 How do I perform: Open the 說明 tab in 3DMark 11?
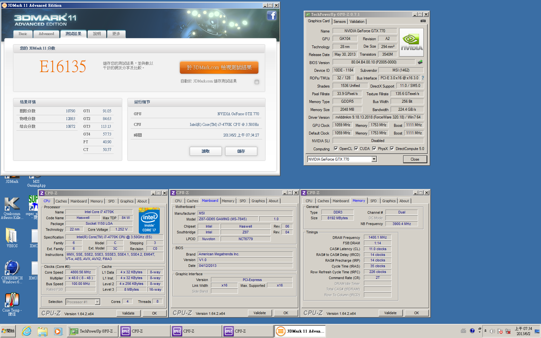click(x=97, y=34)
